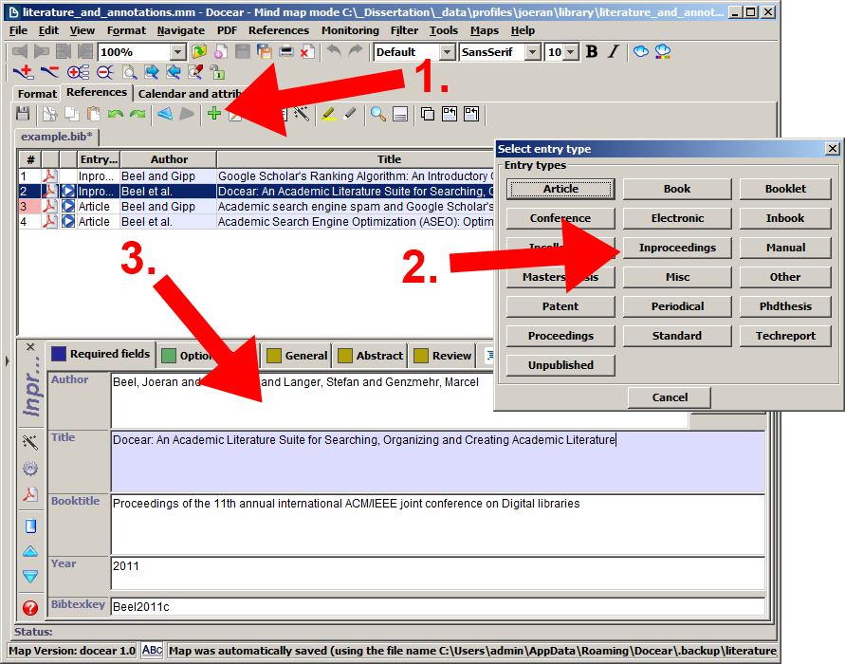Select the Required fields tab
This screenshot has width=845, height=664.
[x=101, y=354]
